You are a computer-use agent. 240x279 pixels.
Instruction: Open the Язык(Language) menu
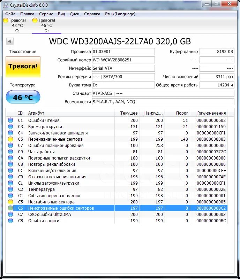pyautogui.click(x=120, y=14)
